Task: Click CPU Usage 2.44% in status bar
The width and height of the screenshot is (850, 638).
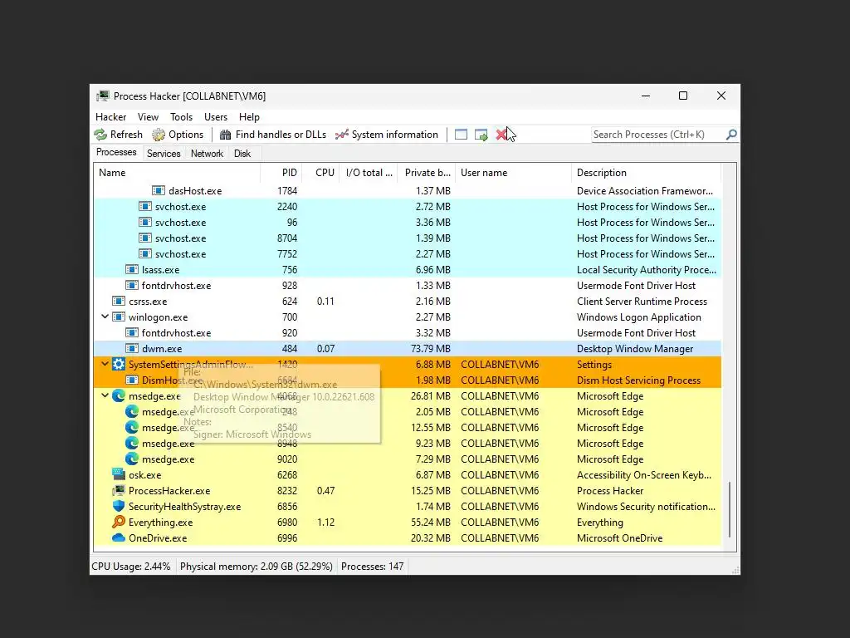Action: click(x=131, y=567)
